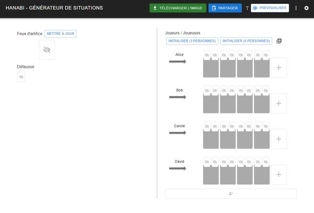Toggle right hint tag on David's second card

click(x=232, y=162)
